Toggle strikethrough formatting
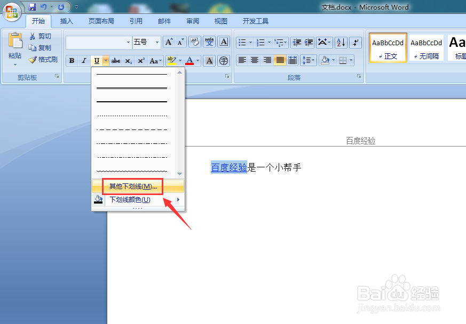The image size is (466, 324). [x=116, y=61]
